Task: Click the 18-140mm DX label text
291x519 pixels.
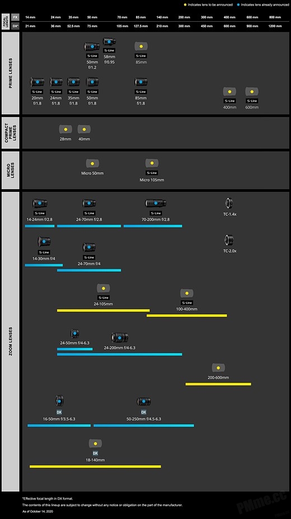Action: pyautogui.click(x=95, y=460)
